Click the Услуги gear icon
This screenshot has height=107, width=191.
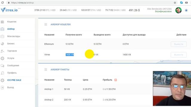(x=2, y=58)
